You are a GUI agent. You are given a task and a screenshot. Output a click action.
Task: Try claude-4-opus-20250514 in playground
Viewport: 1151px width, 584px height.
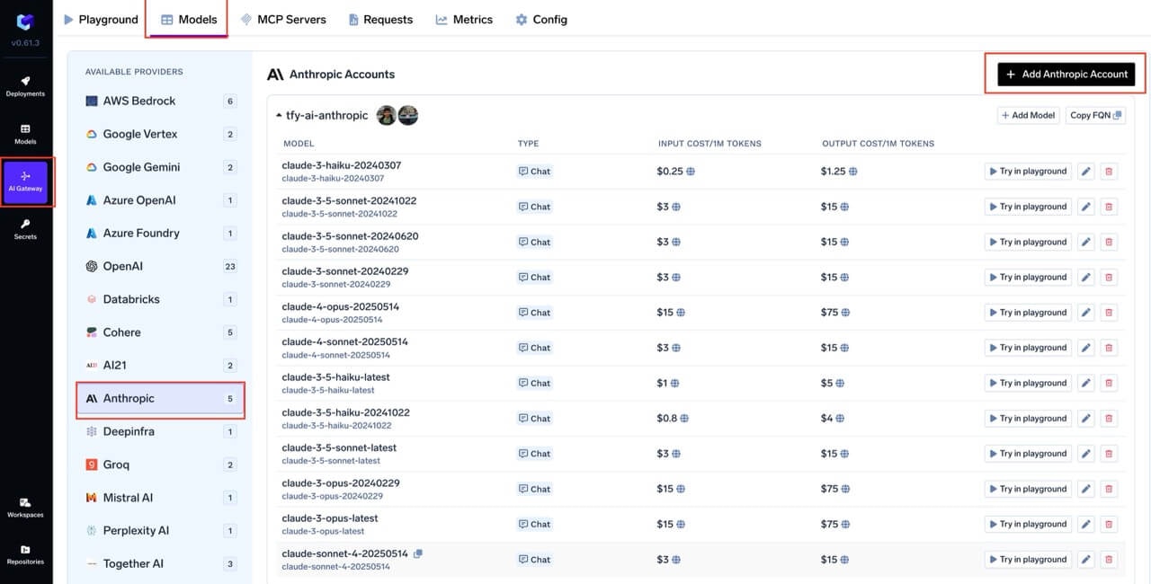1028,313
